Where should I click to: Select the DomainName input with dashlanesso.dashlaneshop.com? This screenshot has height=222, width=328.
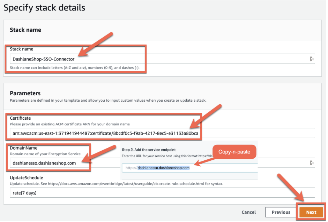[162, 163]
